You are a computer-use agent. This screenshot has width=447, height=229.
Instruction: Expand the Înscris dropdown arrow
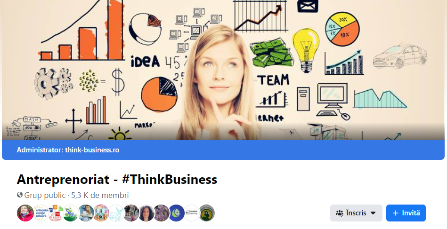(373, 213)
